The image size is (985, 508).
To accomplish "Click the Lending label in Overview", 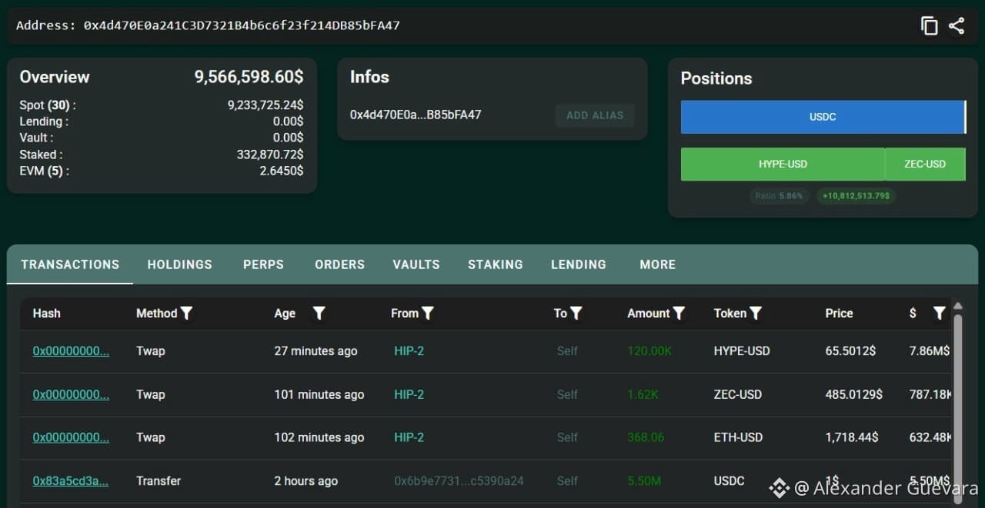I will click(44, 121).
